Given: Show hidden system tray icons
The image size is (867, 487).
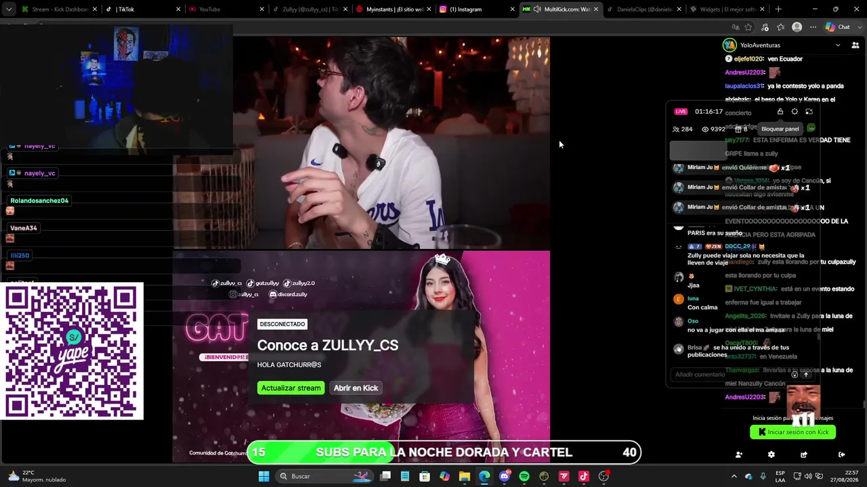Looking at the screenshot, I should [x=734, y=476].
